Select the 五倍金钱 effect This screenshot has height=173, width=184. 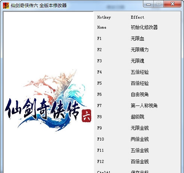[x=140, y=150]
